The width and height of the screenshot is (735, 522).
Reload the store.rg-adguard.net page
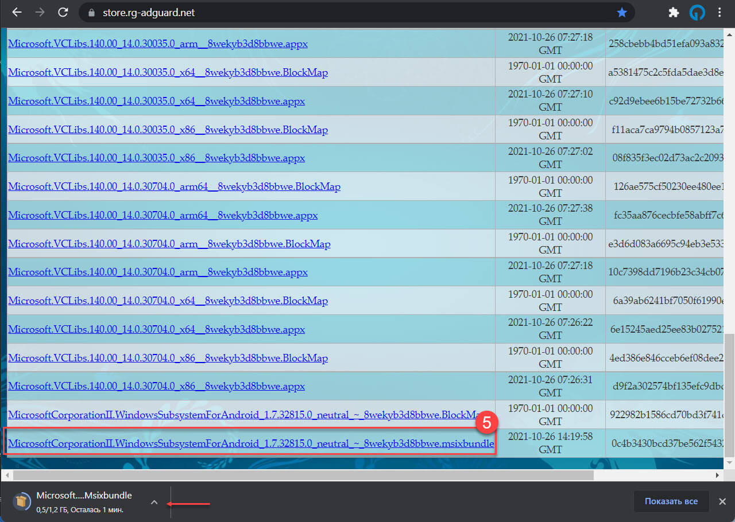(x=63, y=12)
